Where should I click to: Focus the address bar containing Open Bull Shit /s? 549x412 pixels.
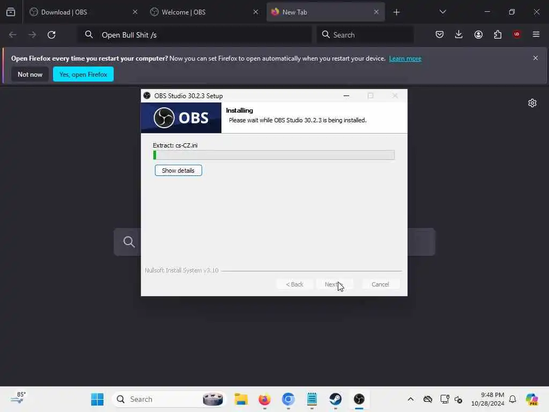tap(195, 35)
